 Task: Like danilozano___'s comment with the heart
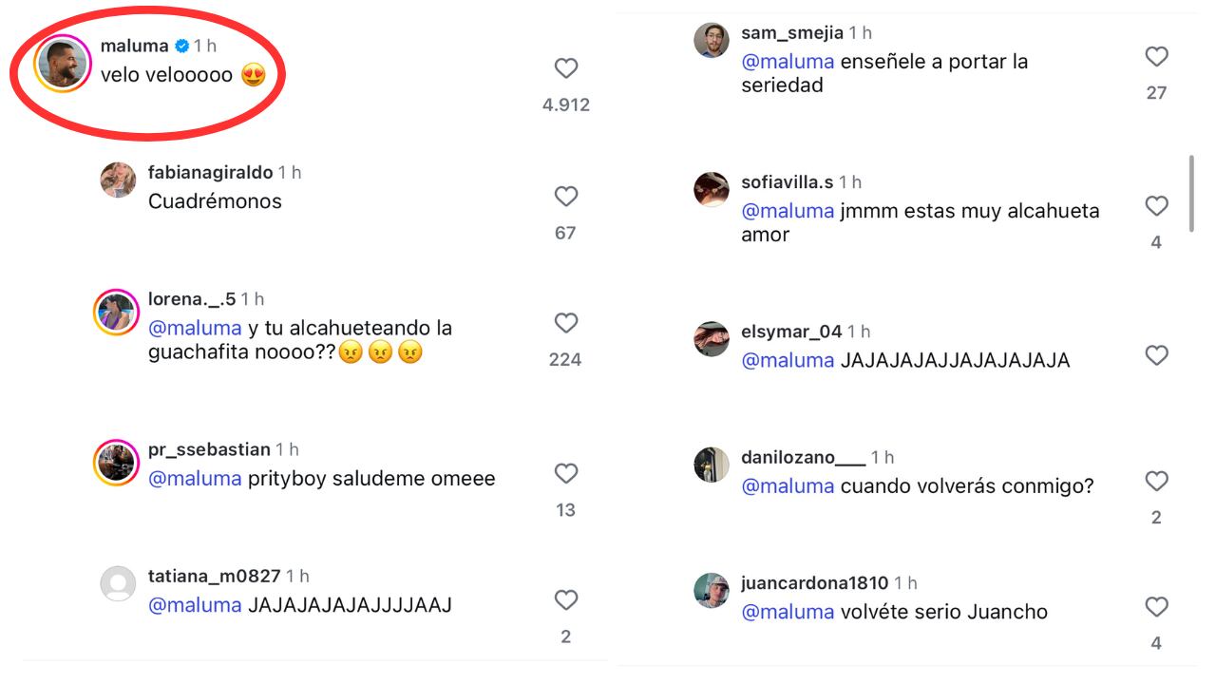tap(1156, 481)
